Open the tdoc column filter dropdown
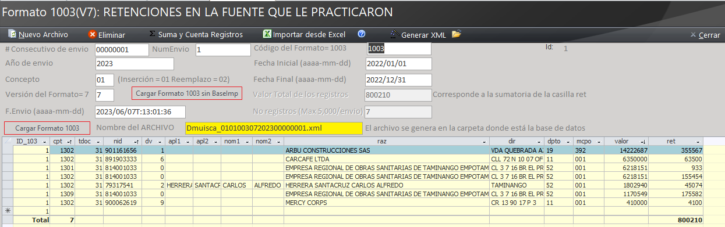Viewport: 725px width, 227px height. [x=97, y=142]
